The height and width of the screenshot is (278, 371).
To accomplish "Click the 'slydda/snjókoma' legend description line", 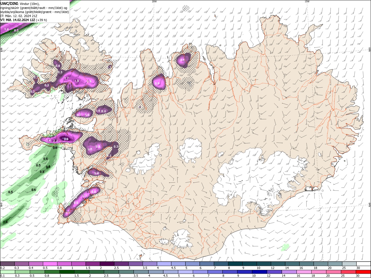I will click(34, 12).
